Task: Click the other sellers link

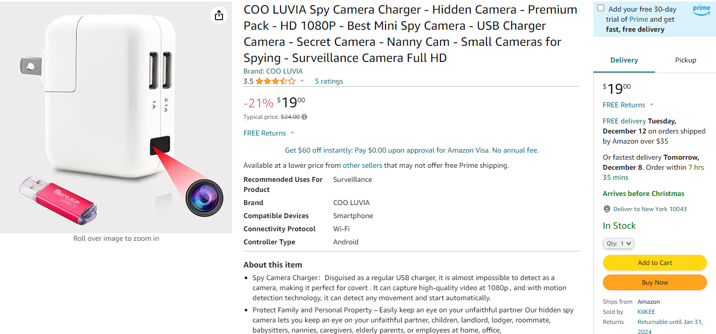Action: click(362, 165)
